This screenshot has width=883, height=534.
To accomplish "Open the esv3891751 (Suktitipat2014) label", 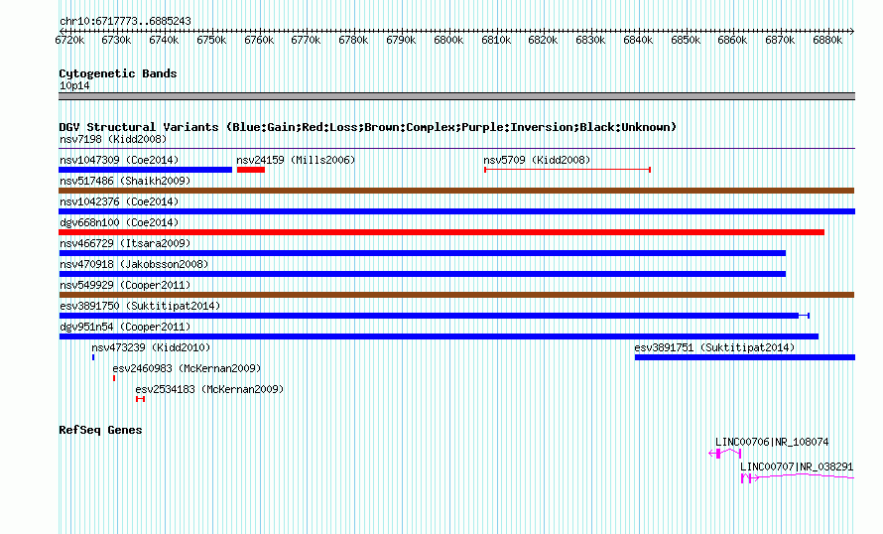I will pos(714,347).
